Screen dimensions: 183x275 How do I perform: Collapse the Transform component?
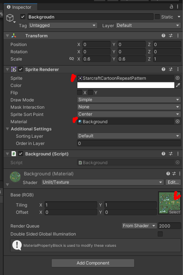7,36
